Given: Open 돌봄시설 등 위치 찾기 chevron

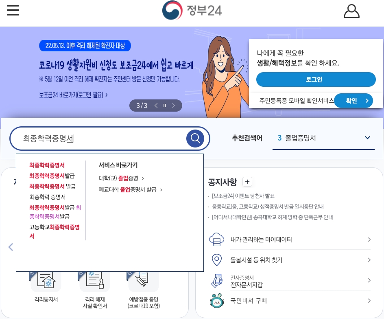Looking at the screenshot, I should [369, 260].
